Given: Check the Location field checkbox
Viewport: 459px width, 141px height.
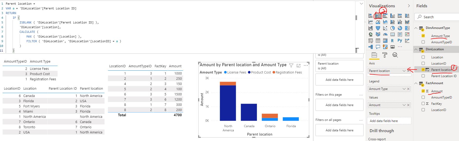Looking at the screenshot, I should click(x=423, y=57).
